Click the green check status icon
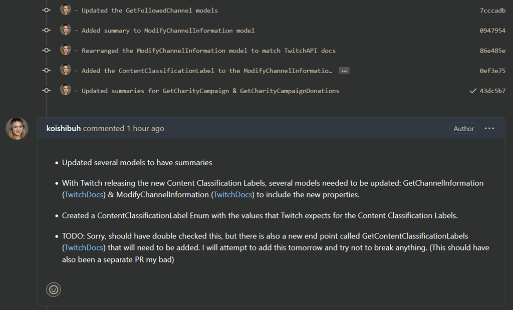The width and height of the screenshot is (513, 310). coord(473,91)
